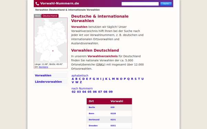Click the Ort column header

point(91,101)
